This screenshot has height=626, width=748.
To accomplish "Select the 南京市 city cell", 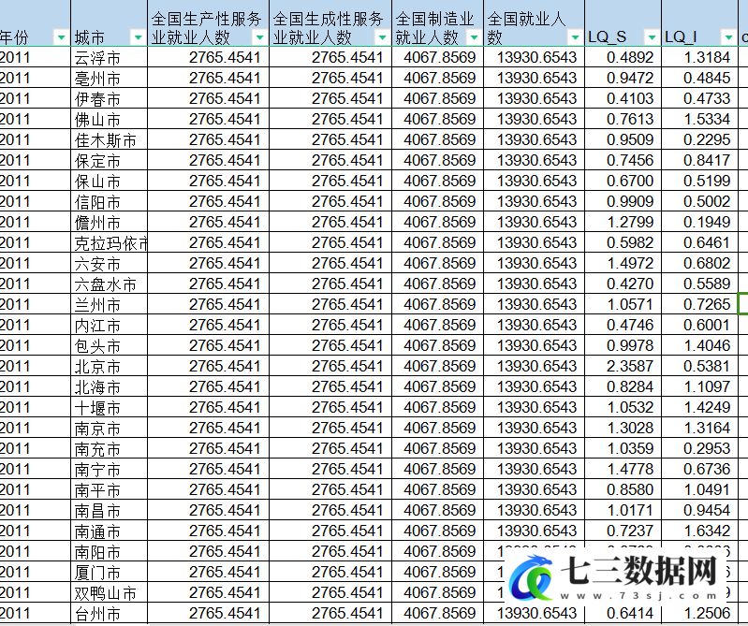I will (109, 429).
